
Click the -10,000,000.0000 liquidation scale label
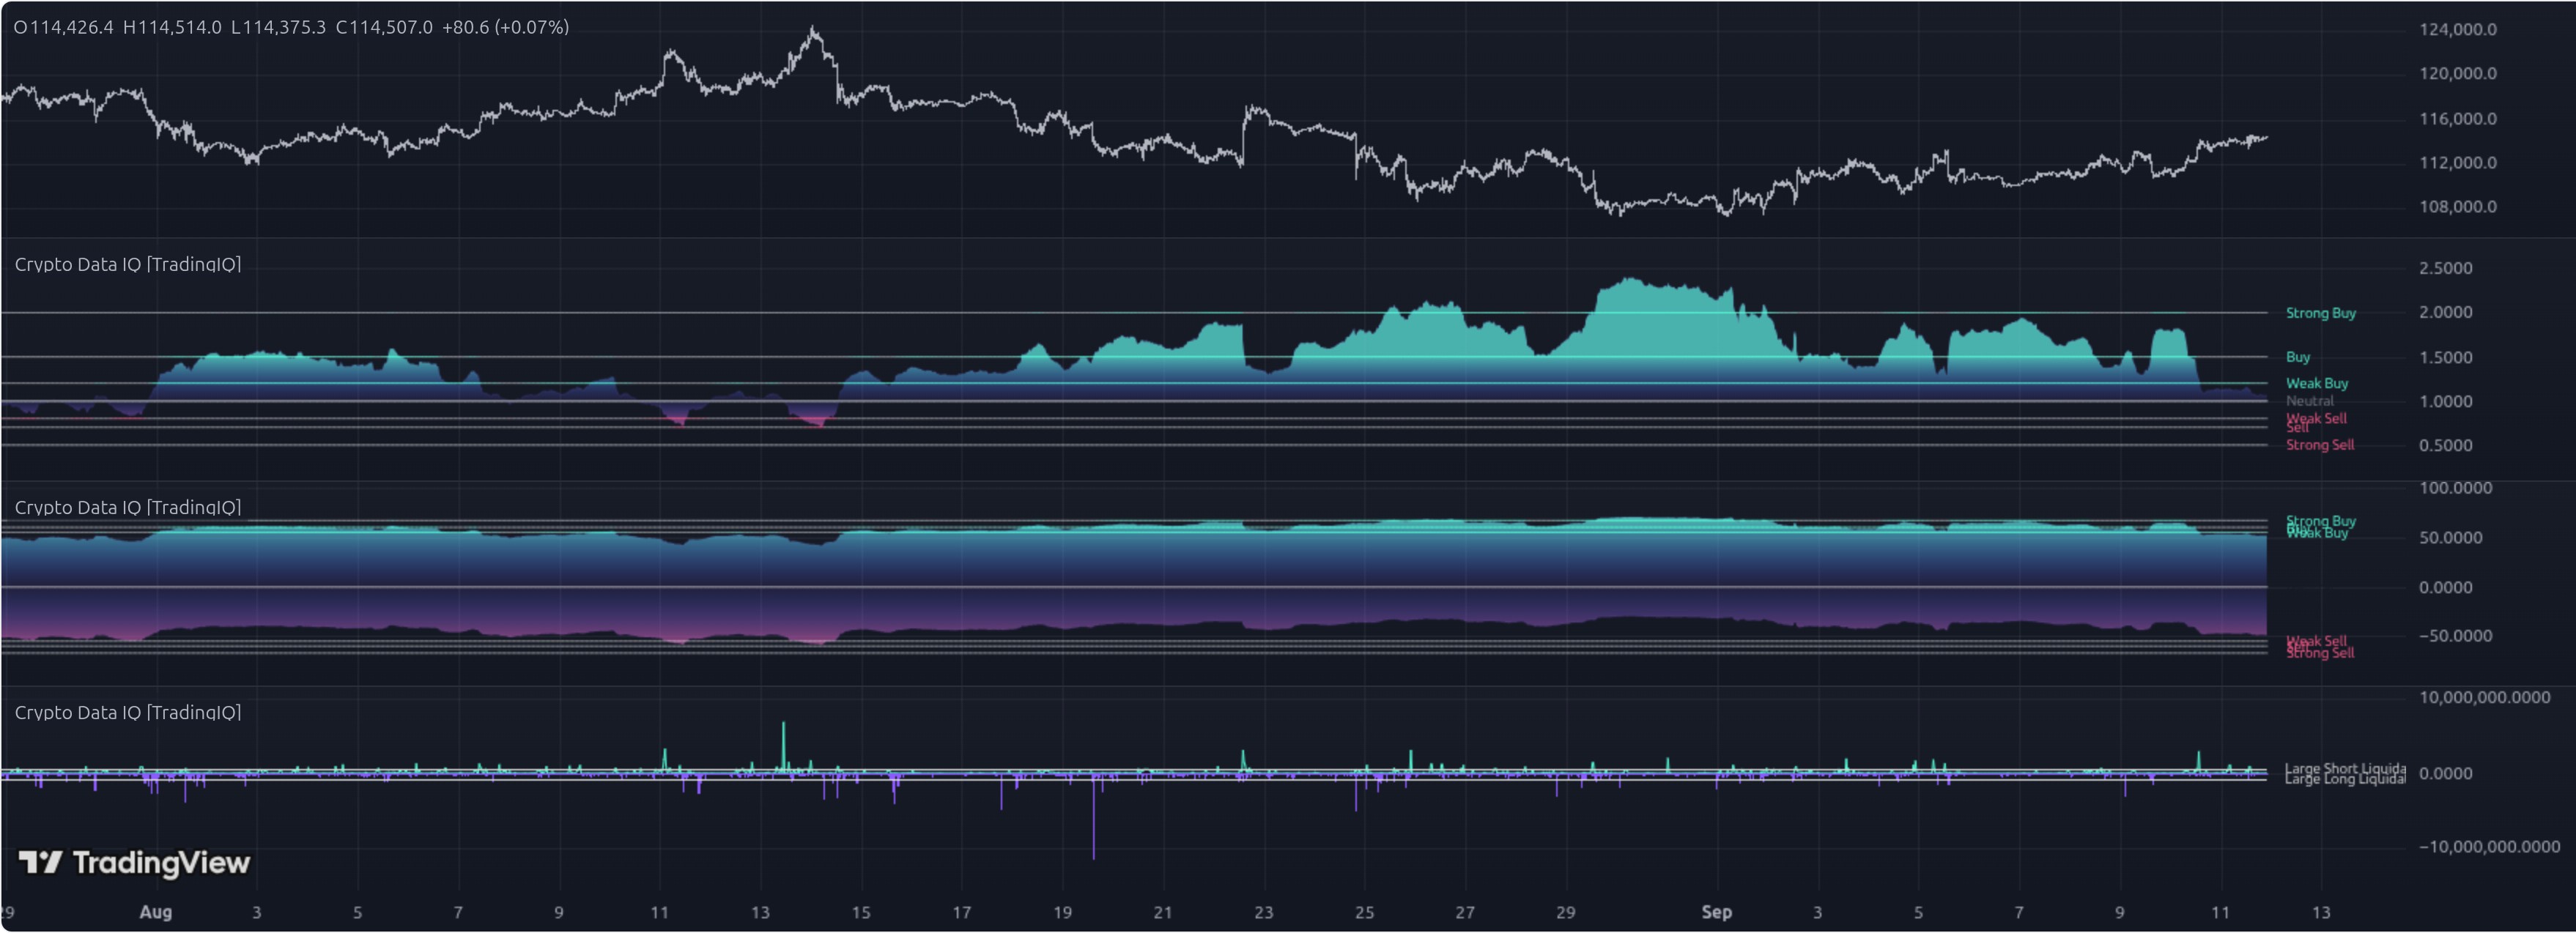[x=2488, y=847]
